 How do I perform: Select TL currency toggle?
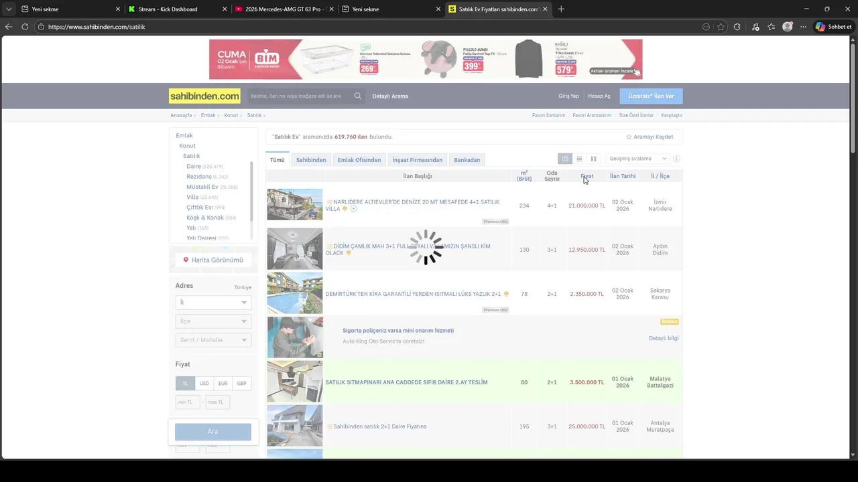185,384
